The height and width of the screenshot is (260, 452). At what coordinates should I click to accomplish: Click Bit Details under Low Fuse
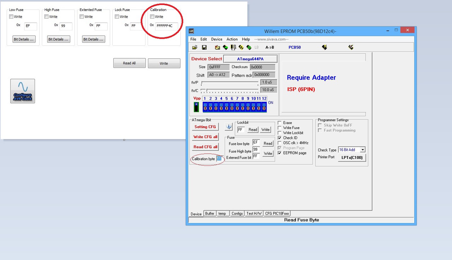coord(24,39)
